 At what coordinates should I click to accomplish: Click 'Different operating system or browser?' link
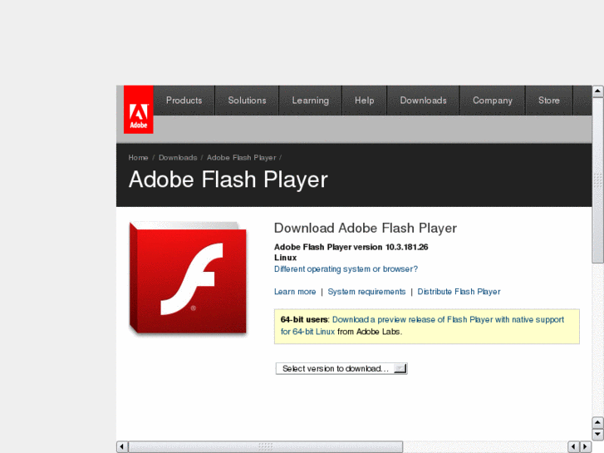[x=346, y=269]
